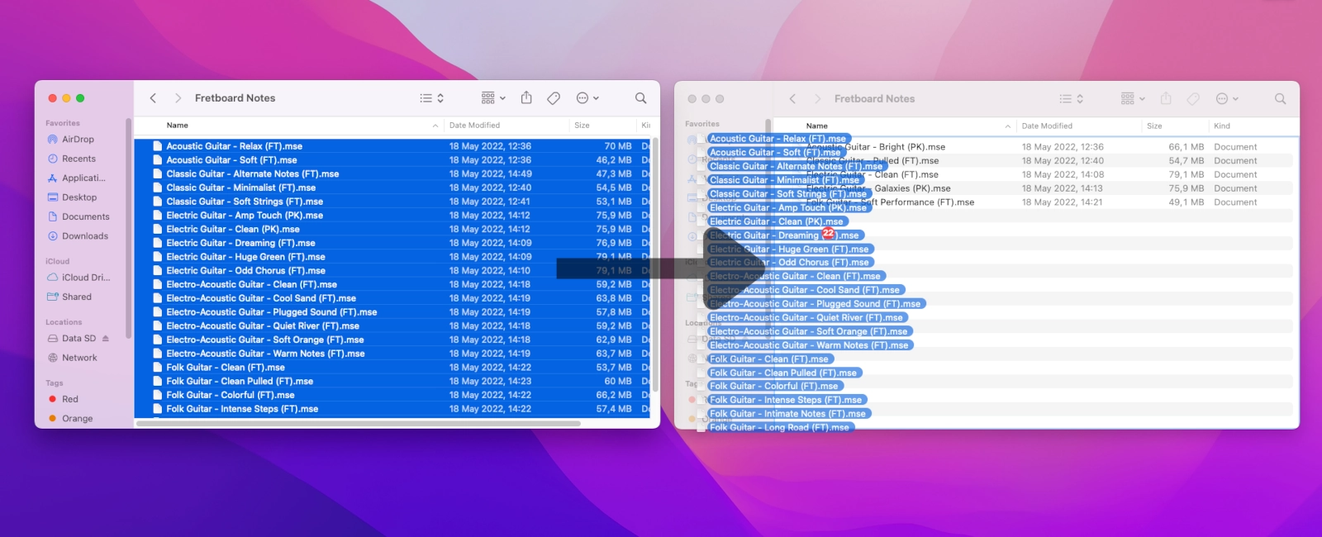Select Data SD volume in the sidebar
Image resolution: width=1322 pixels, height=537 pixels.
[78, 339]
